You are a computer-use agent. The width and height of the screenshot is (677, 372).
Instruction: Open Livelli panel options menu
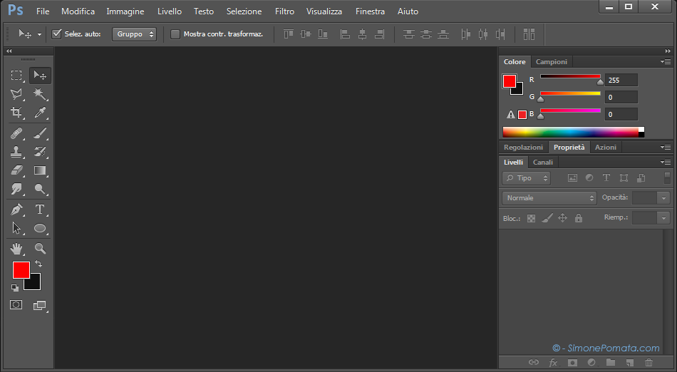(x=666, y=162)
